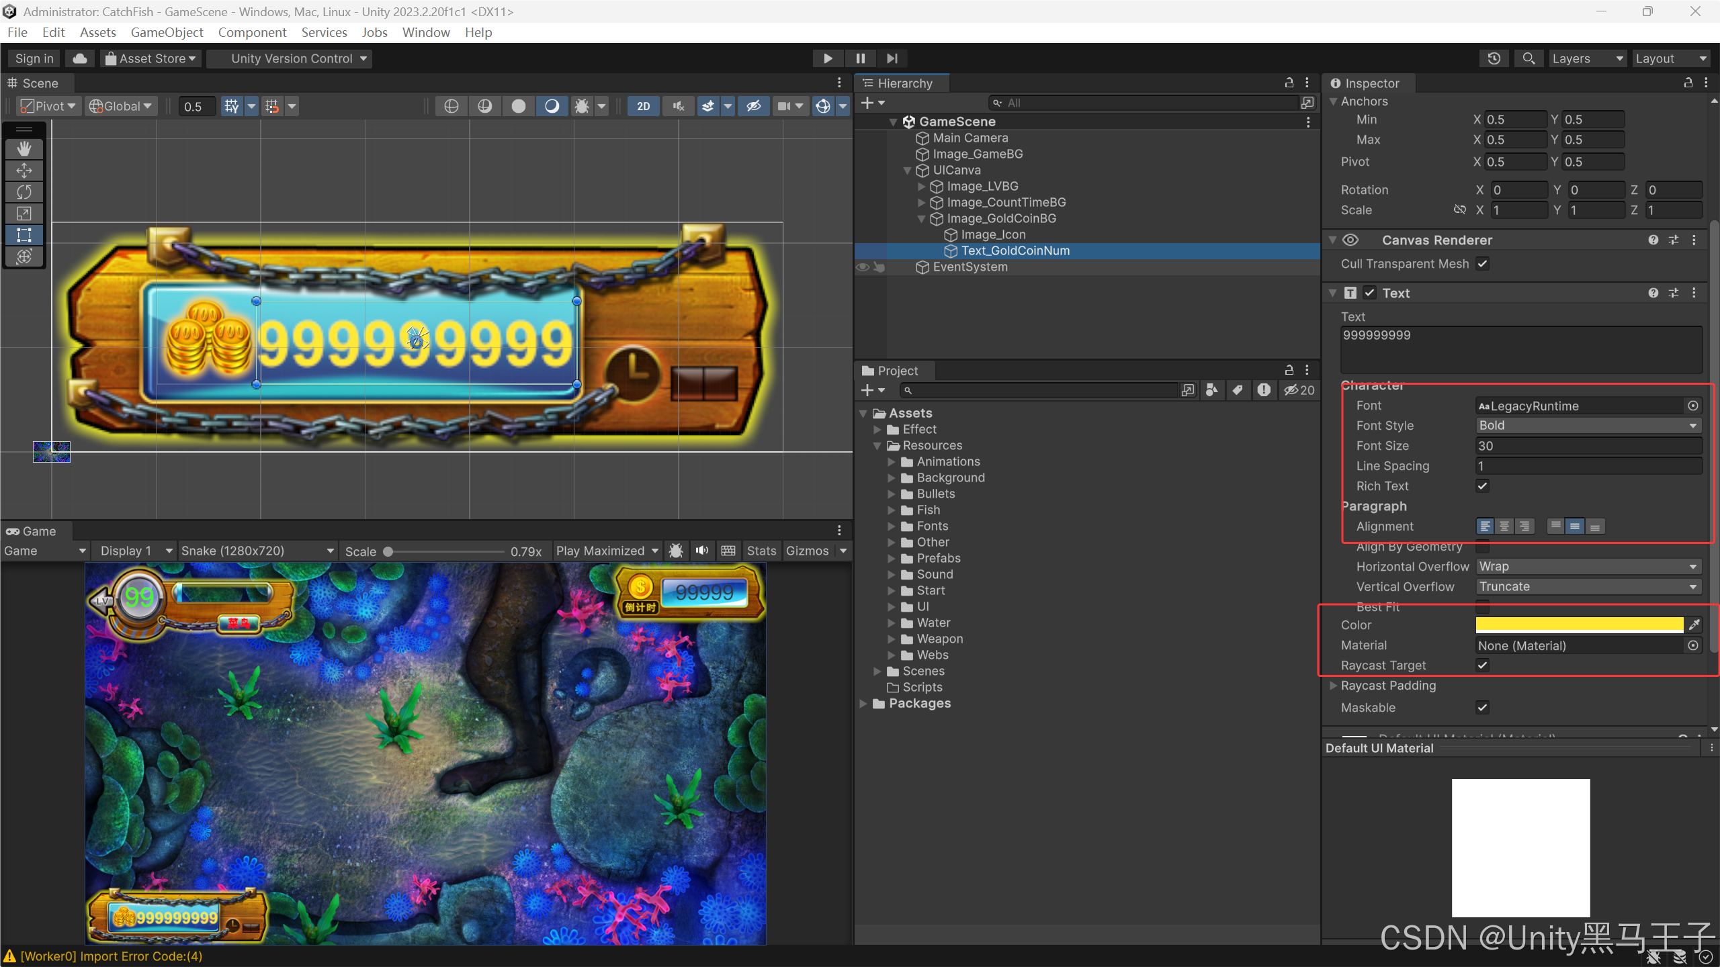
Task: Click the yellow Color swatch
Action: [1579, 625]
